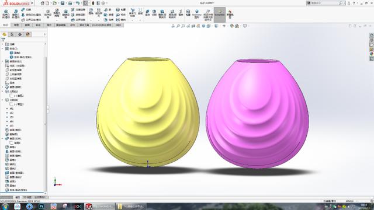Select the Draft tool

coord(109,15)
